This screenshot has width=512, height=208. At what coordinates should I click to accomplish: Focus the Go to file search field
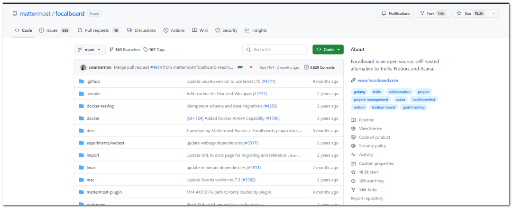(275, 50)
